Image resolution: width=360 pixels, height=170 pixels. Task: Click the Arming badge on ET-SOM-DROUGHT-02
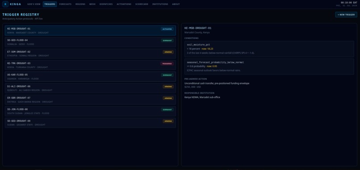168,52
